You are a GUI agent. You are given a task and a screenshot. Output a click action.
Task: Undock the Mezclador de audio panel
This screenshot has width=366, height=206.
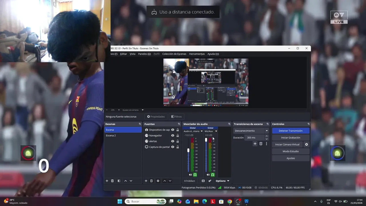point(229,124)
